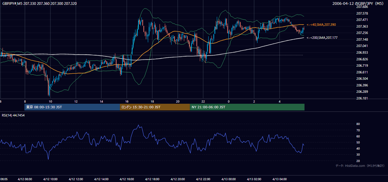Click the 4/12 22:00 time axis label

[203, 179]
